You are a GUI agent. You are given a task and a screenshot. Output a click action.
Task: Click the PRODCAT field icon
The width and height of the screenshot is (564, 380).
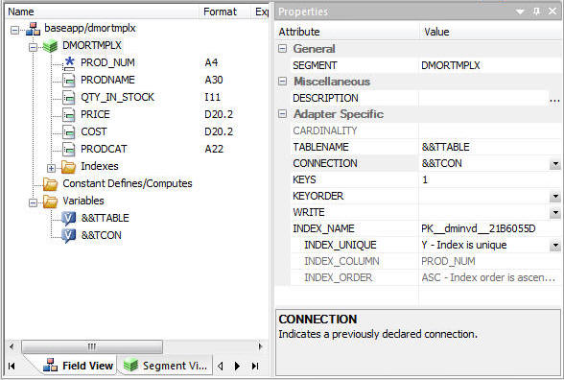(69, 150)
